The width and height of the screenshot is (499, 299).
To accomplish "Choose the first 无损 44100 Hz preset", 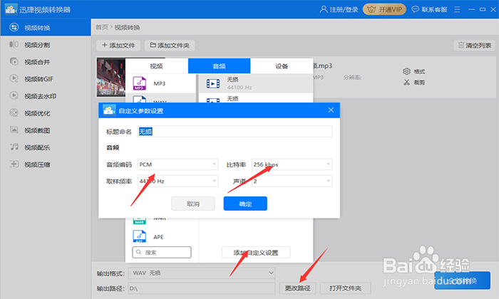I will pyautogui.click(x=256, y=83).
